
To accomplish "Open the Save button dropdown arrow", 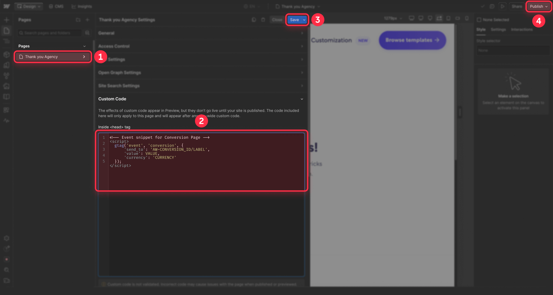I will click(304, 20).
